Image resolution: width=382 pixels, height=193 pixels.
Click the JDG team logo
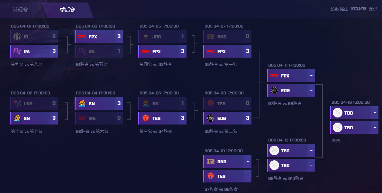145,37
